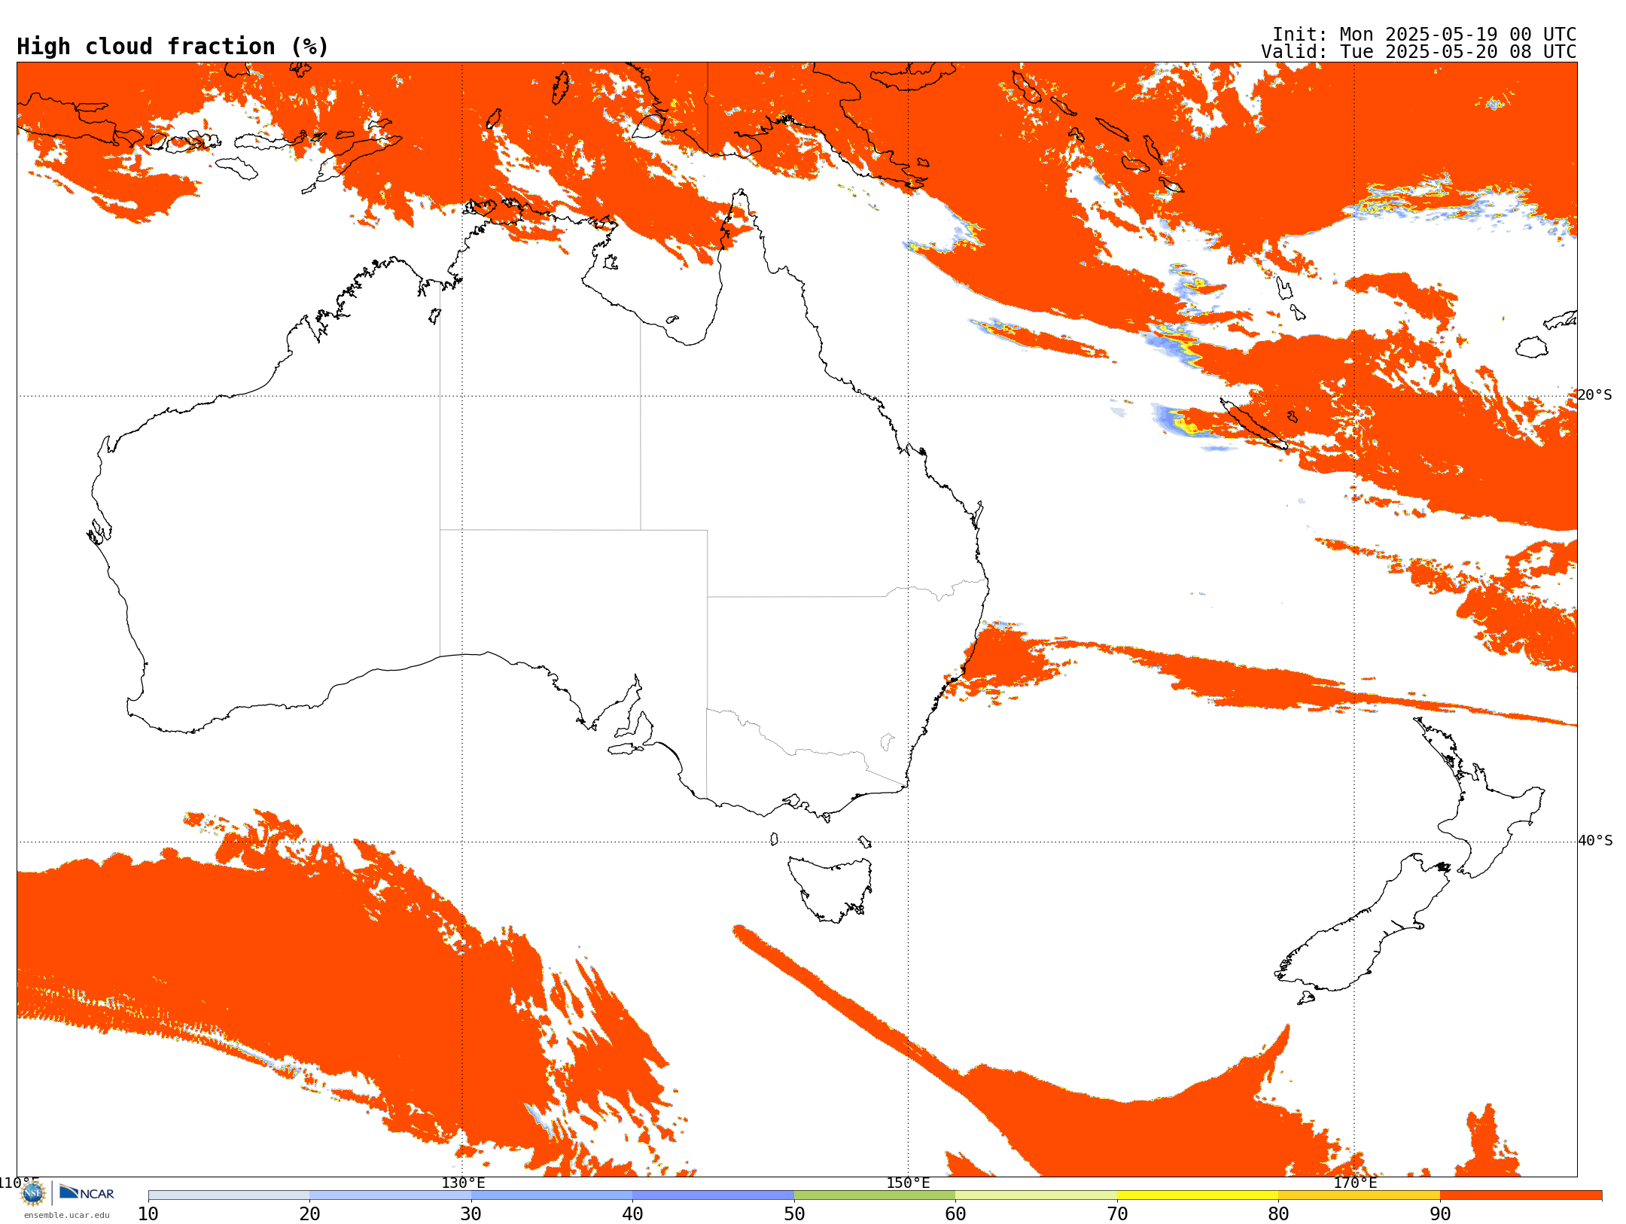Click the colorbar tick label '30'

[471, 1214]
